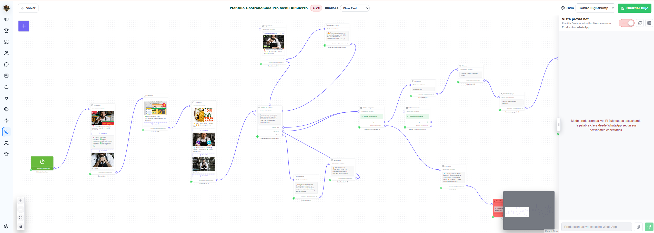654x233 pixels.
Task: Click the Volver back button
Action: [x=28, y=8]
